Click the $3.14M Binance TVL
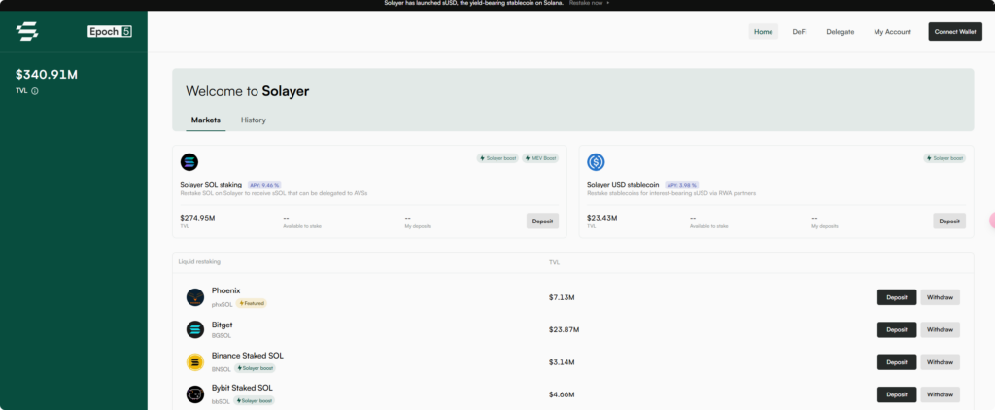This screenshot has width=995, height=410. (563, 362)
